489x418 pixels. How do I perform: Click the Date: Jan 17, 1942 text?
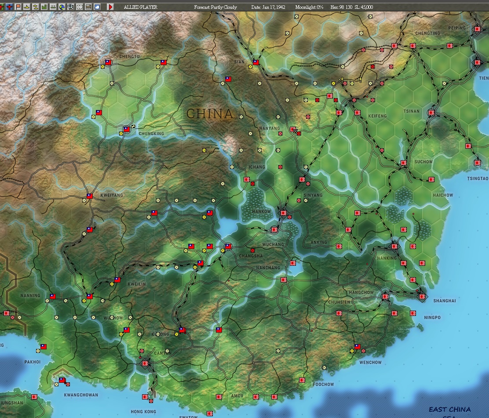tap(268, 7)
